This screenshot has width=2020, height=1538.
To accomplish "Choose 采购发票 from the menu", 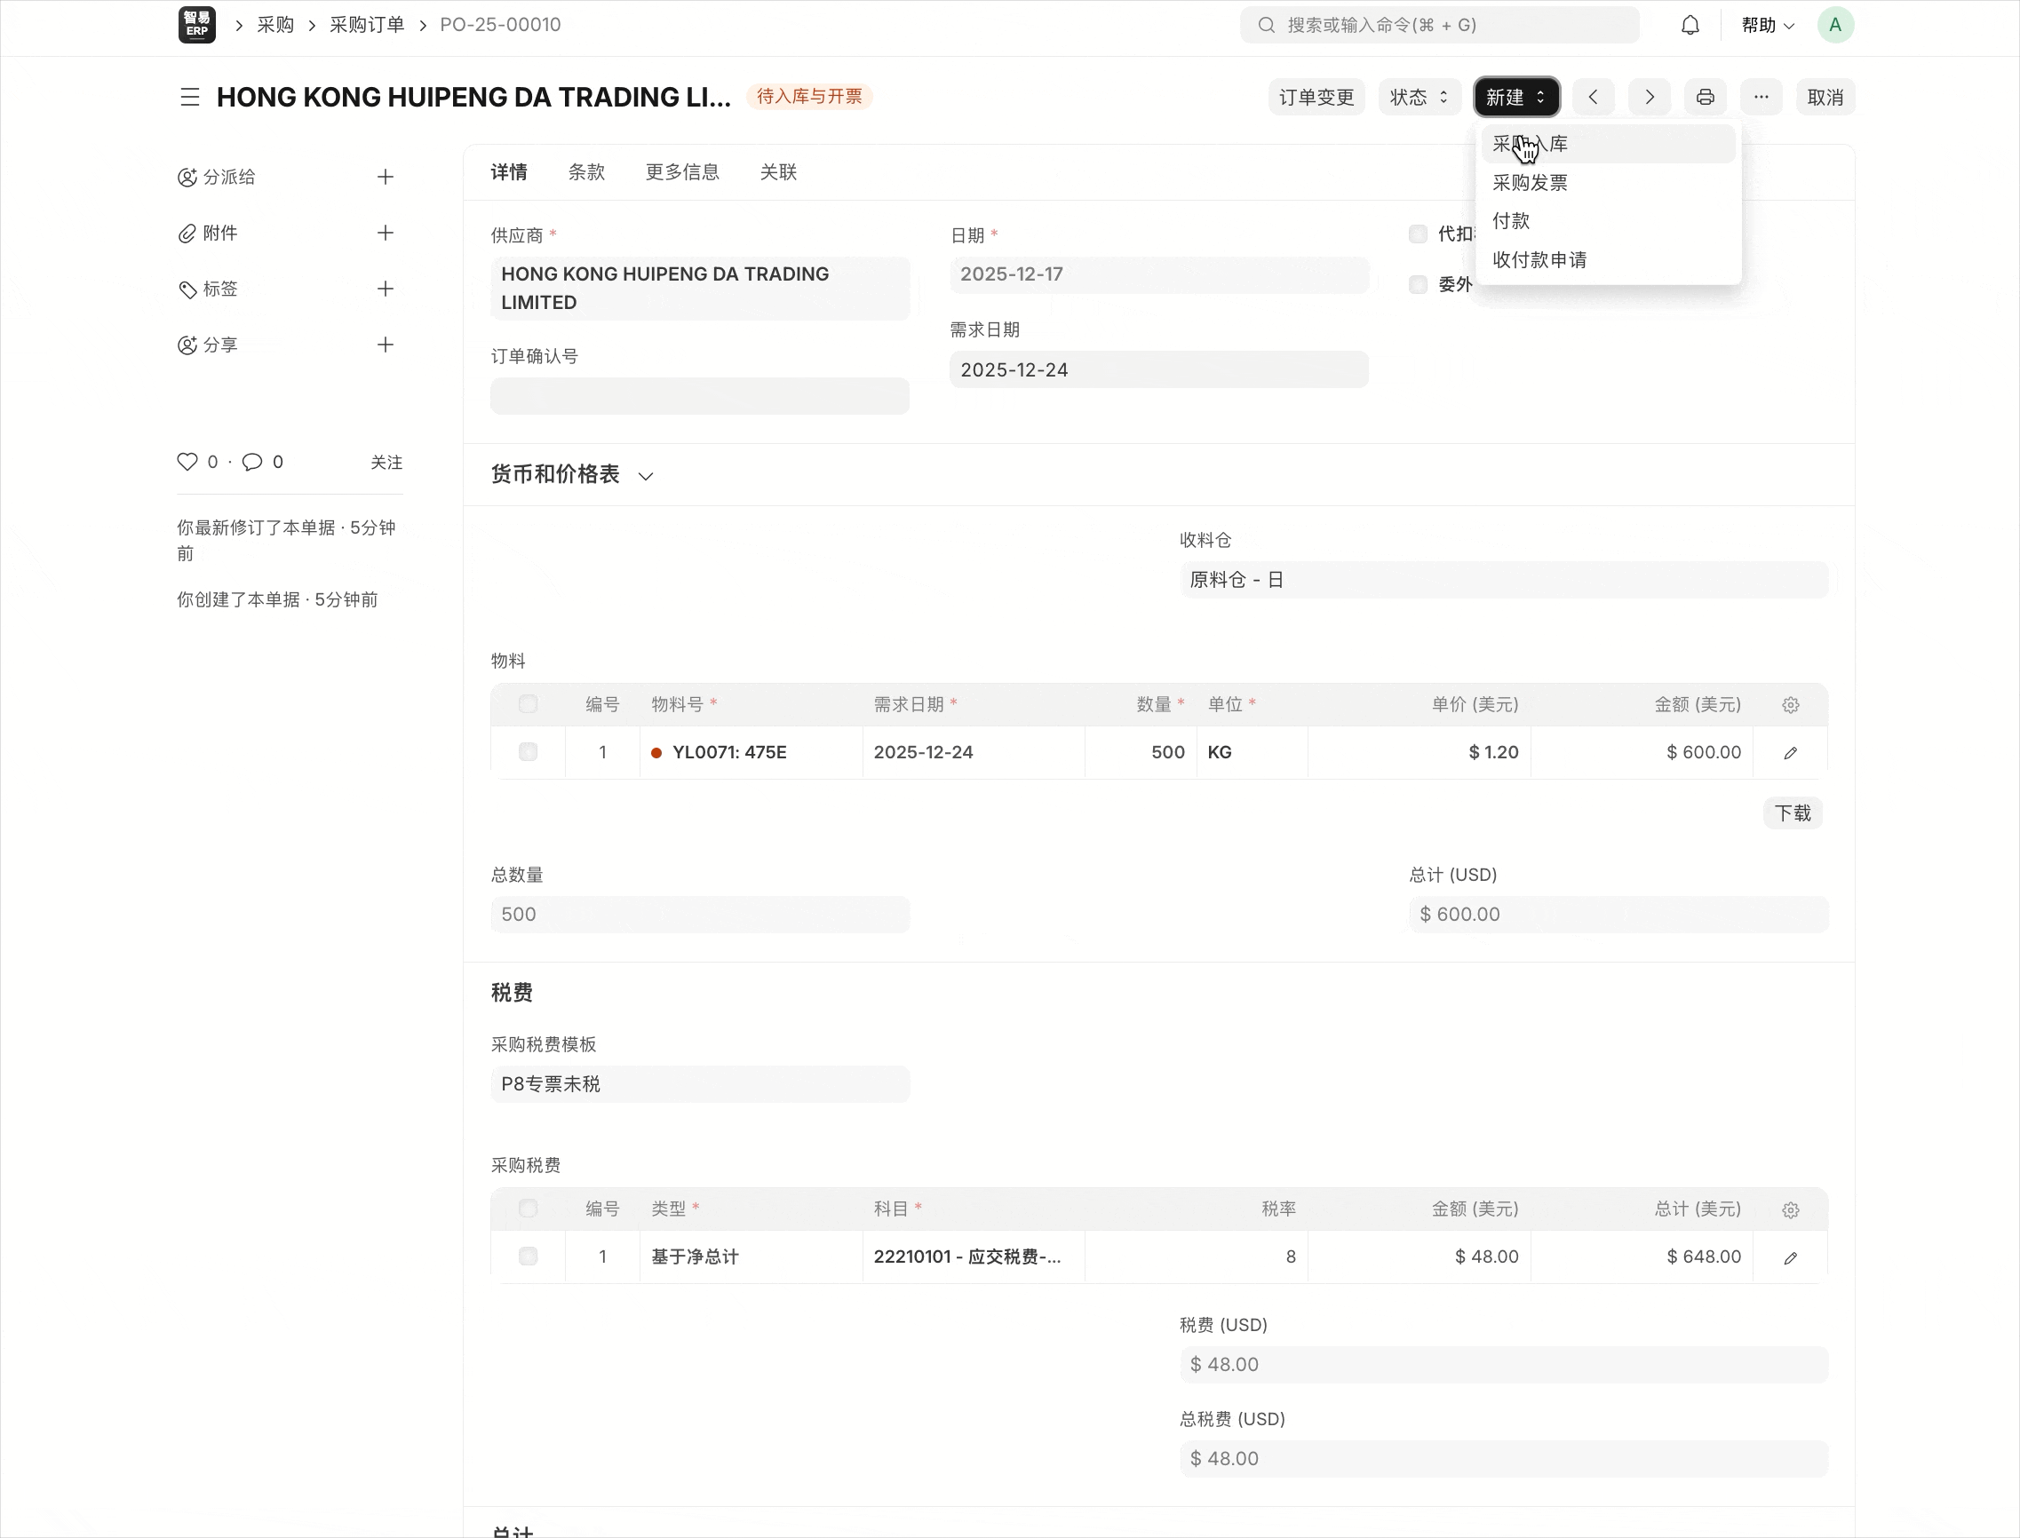I will [x=1529, y=182].
